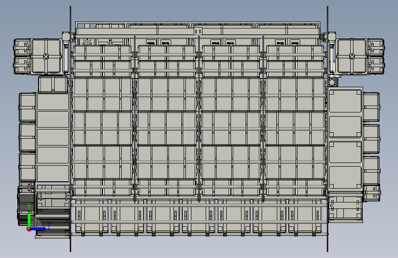398x258 pixels.
Task: Select the circular flange on the right side
Action: (332, 82)
